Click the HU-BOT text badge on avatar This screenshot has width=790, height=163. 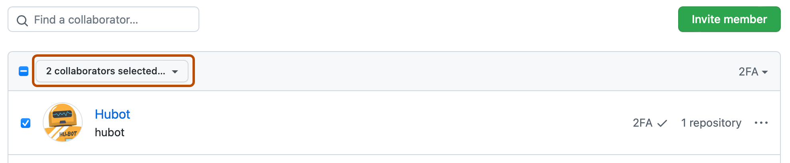68,134
